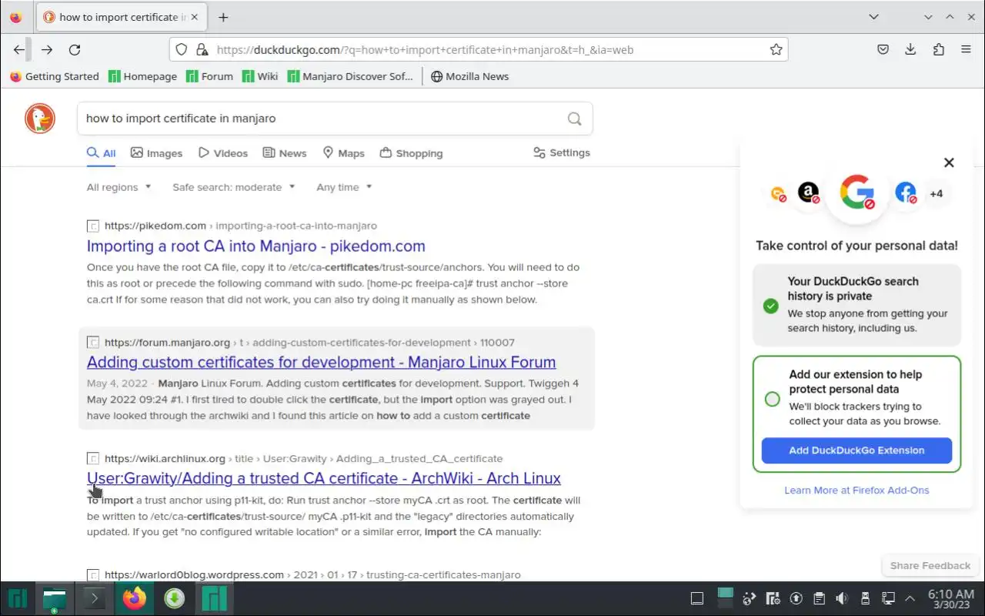Click the large Google tracker logo
The height and width of the screenshot is (616, 985).
click(856, 192)
